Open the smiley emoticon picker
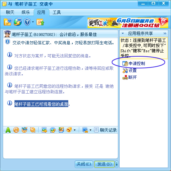 pyautogui.click(x=16, y=130)
